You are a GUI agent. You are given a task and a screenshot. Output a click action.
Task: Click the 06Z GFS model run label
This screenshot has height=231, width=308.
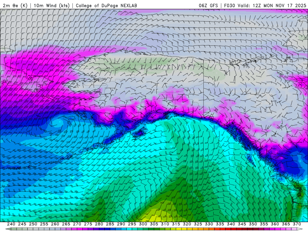tap(208, 5)
